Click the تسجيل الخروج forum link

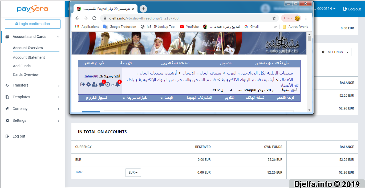96,98
